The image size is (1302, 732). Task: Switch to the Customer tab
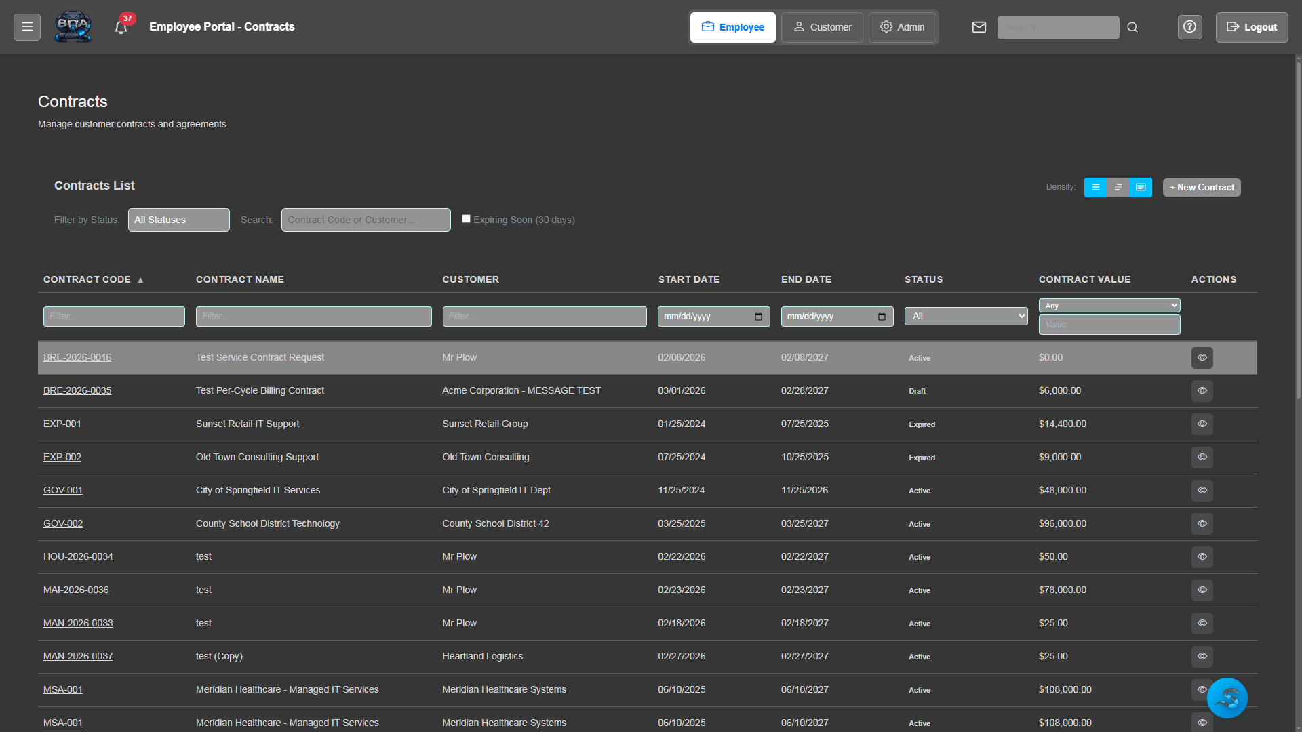coord(822,27)
